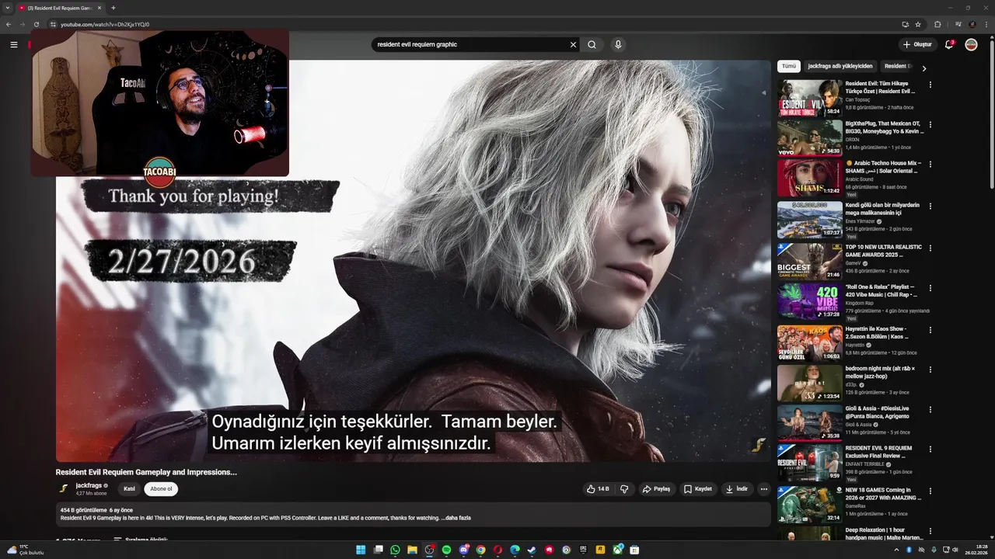Show hidden system tray icons chevron
995x559 pixels.
896,550
